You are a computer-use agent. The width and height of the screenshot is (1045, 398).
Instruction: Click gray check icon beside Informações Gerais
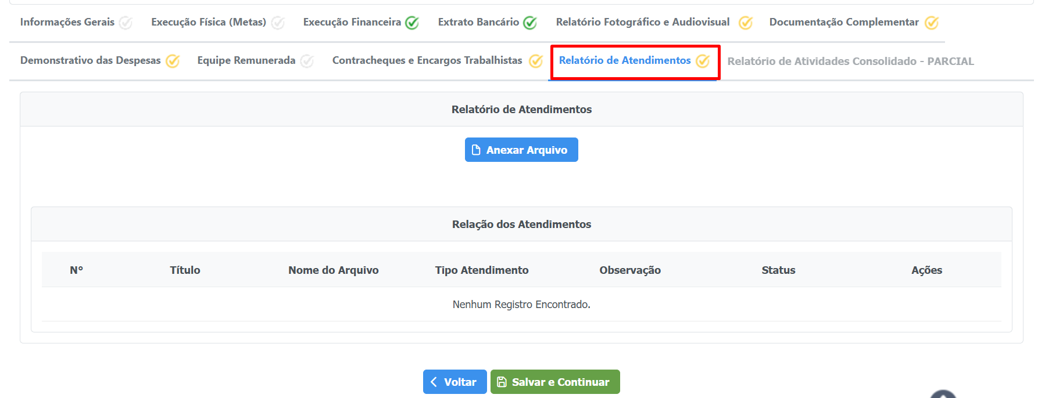(126, 23)
